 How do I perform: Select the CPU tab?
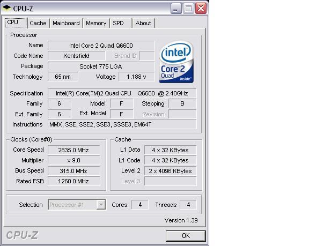tap(16, 23)
